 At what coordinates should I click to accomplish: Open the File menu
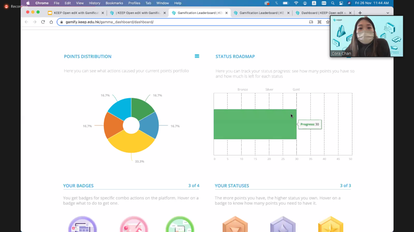coord(57,3)
